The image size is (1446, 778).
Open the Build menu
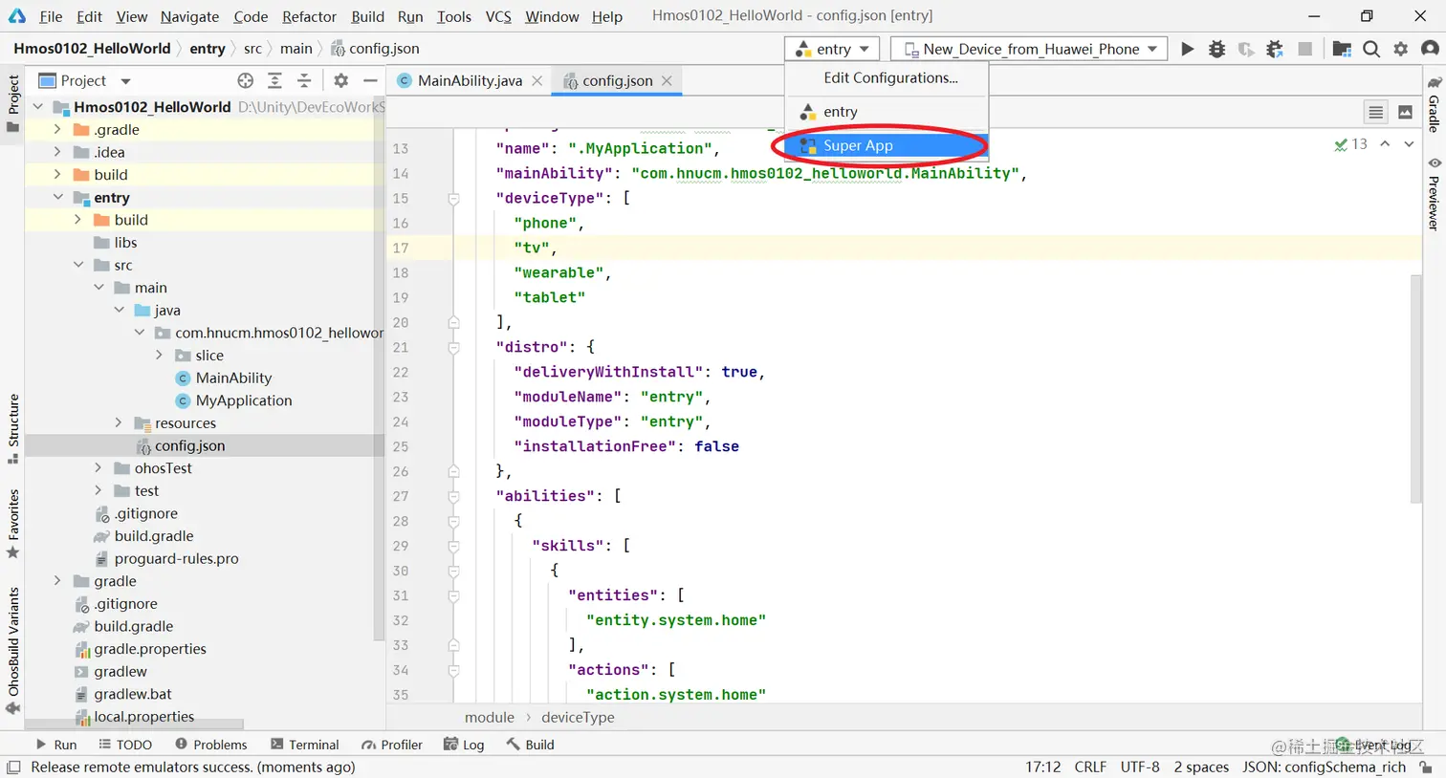tap(367, 16)
